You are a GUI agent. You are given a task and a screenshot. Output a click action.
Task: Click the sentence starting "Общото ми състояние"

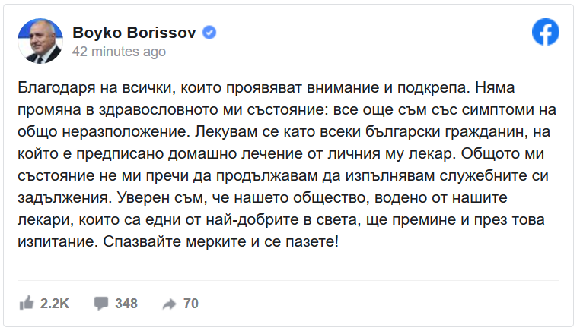pyautogui.click(x=283, y=175)
